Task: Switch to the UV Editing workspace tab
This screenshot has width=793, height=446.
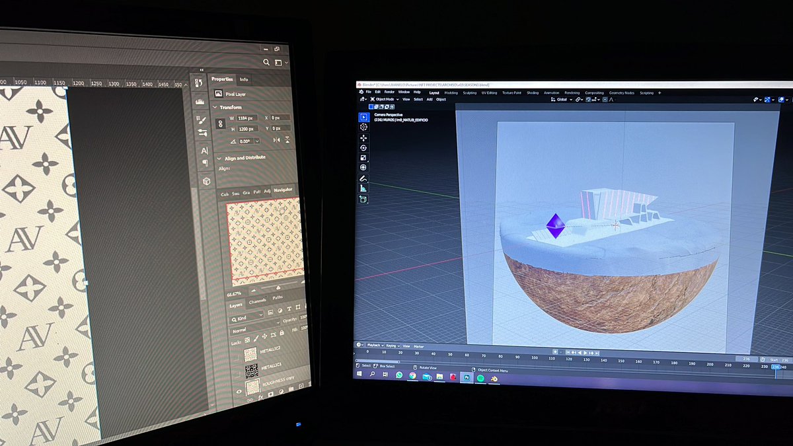Action: 489,93
